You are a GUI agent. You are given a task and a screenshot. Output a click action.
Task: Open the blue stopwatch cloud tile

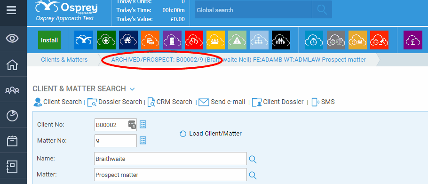(314, 40)
